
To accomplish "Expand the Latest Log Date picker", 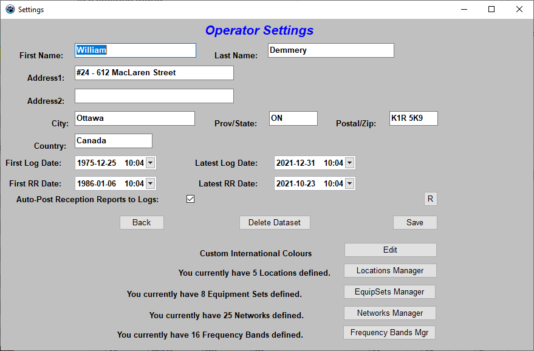I will pyautogui.click(x=349, y=163).
